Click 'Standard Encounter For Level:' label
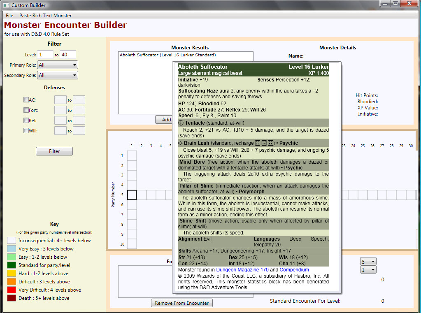Screen dimensions: 421x313 (305, 301)
